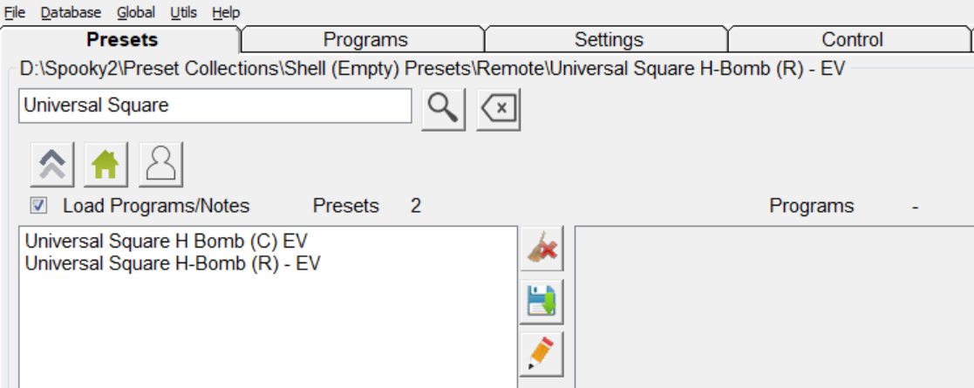974x388 pixels.
Task: Switch to the Control tab
Action: (852, 40)
